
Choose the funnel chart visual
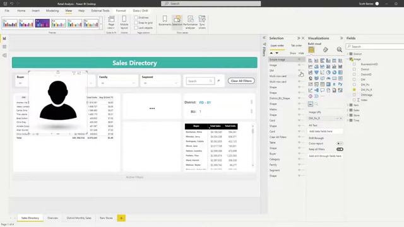tap(316, 73)
